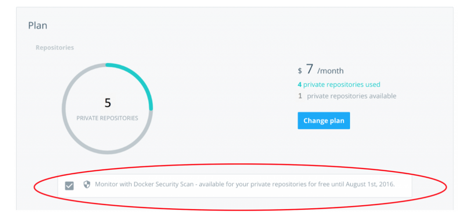Select the Repositories section label
Screen dimensions: 469x224
click(55, 47)
